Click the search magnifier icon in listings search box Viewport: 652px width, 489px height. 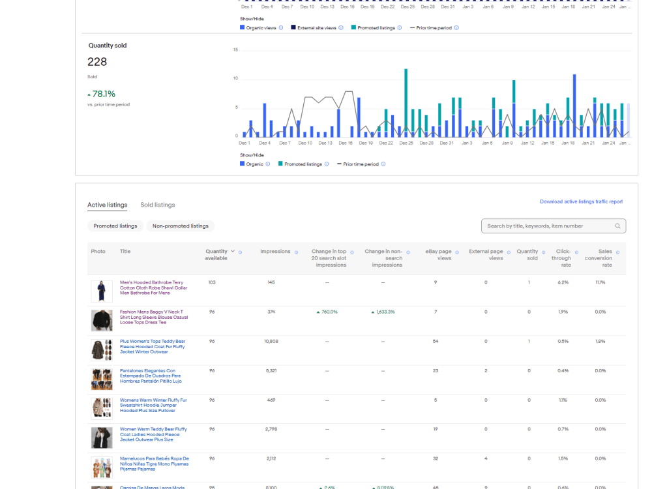pyautogui.click(x=617, y=226)
